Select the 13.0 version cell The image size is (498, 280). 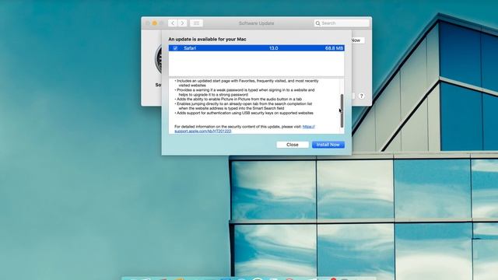click(273, 48)
